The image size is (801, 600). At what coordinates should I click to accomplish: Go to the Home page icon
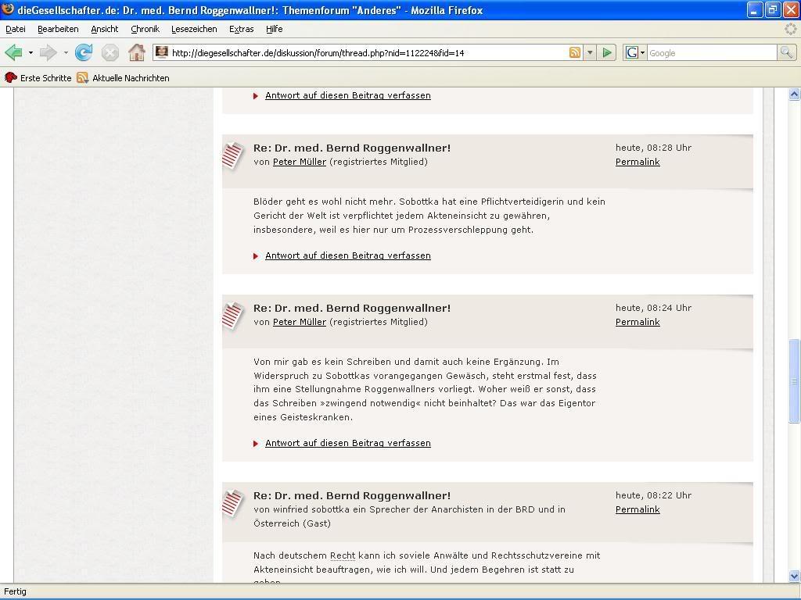[x=136, y=53]
